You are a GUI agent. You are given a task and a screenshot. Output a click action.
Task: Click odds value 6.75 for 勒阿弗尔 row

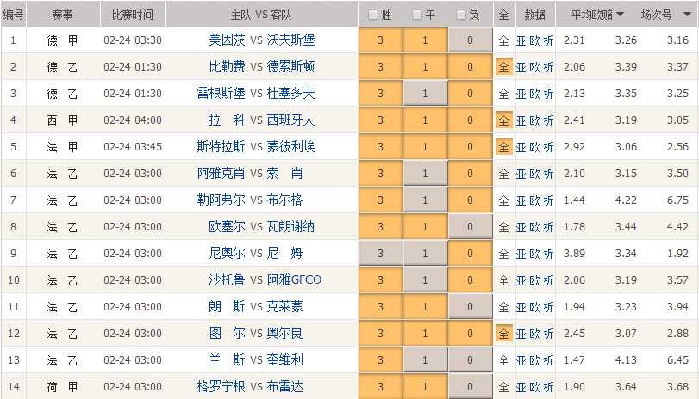pos(677,200)
